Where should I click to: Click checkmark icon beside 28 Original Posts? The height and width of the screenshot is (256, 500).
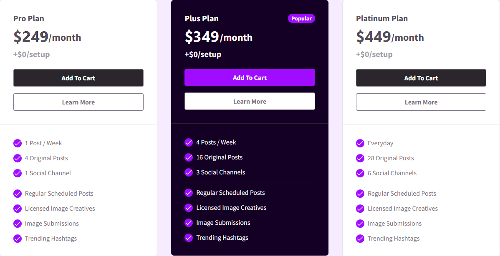360,158
